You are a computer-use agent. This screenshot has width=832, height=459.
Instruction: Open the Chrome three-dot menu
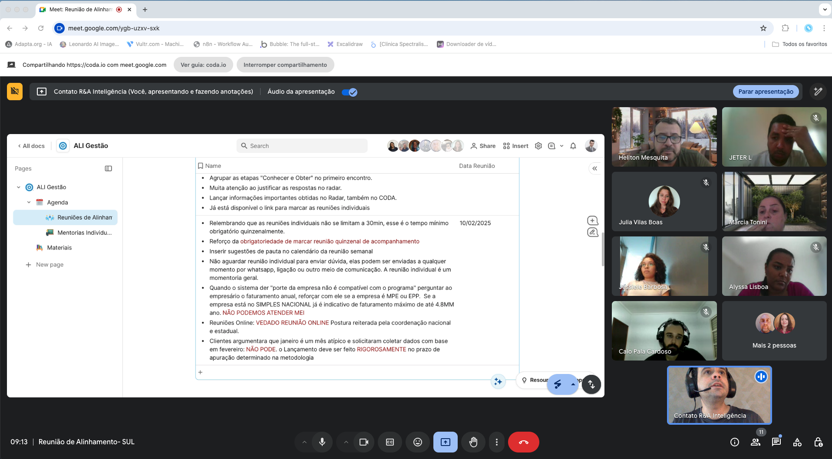click(x=824, y=28)
